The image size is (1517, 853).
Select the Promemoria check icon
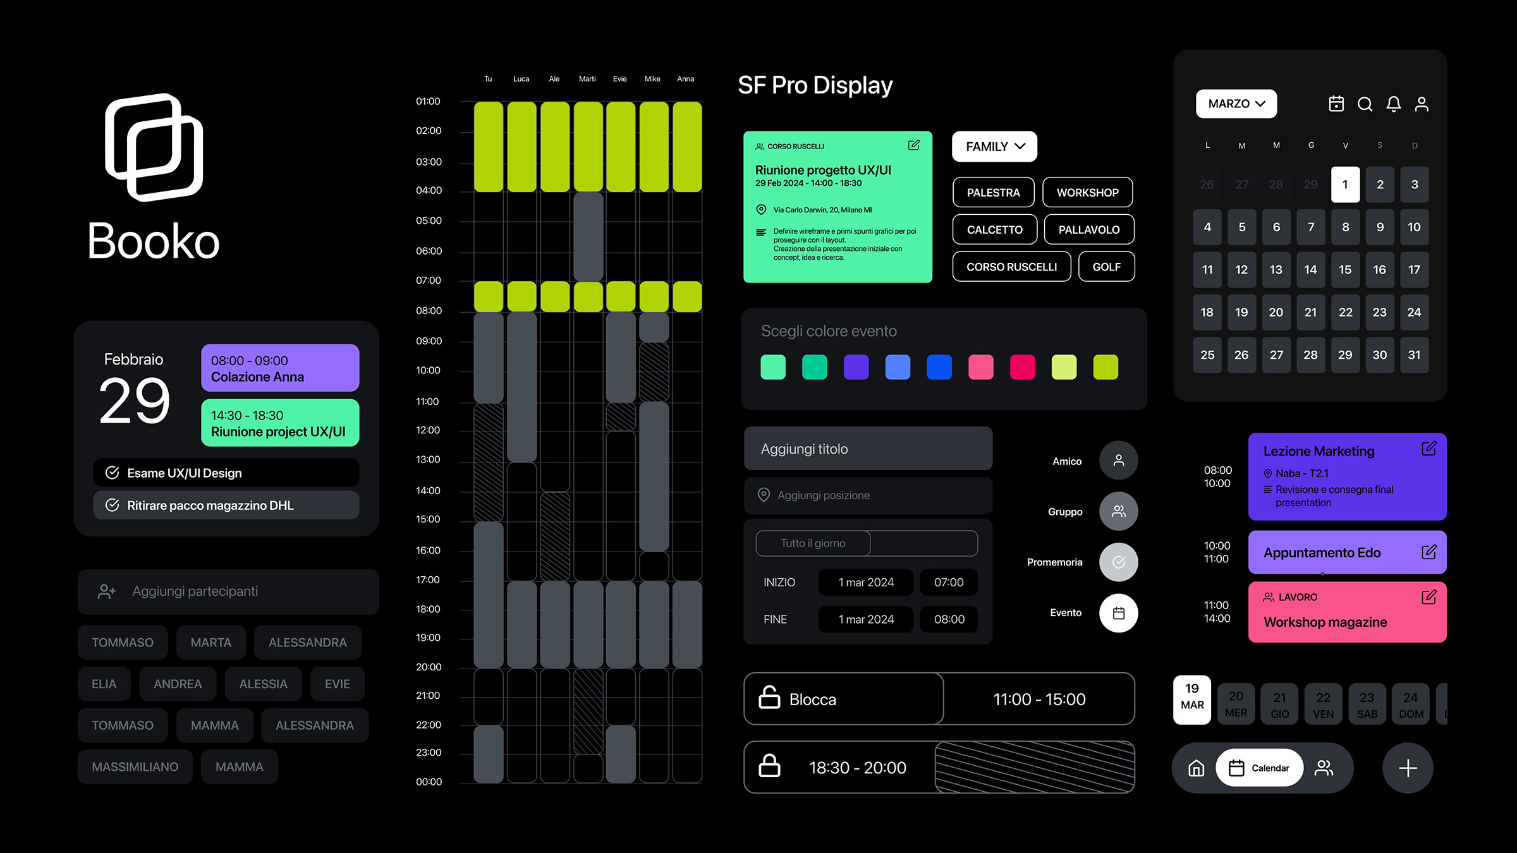[1119, 562]
